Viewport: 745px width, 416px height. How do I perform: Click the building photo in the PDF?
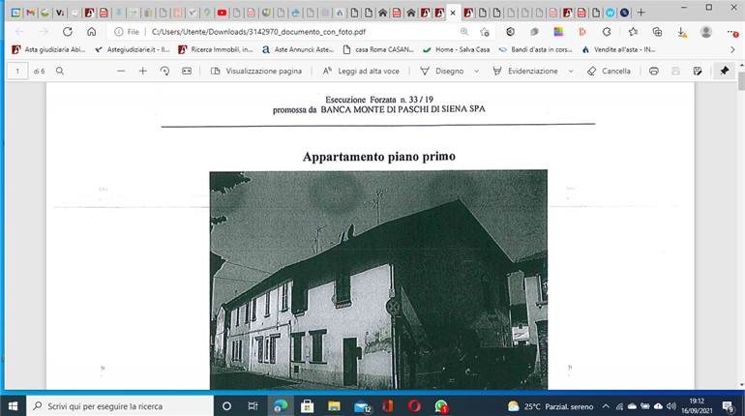[x=378, y=280]
